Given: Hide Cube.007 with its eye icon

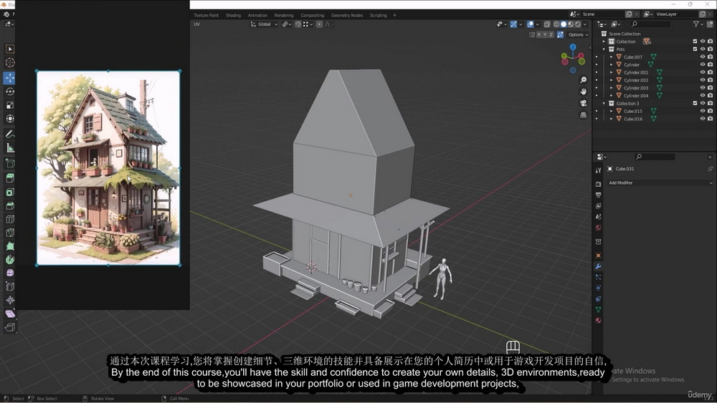Looking at the screenshot, I should (703, 57).
